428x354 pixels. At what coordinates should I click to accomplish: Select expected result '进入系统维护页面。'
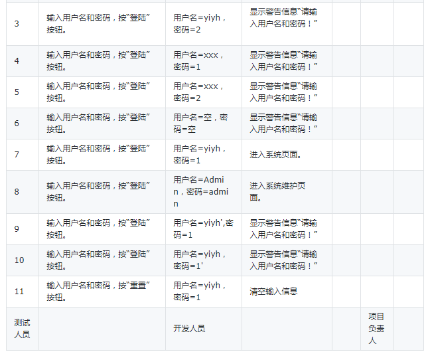coord(277,191)
